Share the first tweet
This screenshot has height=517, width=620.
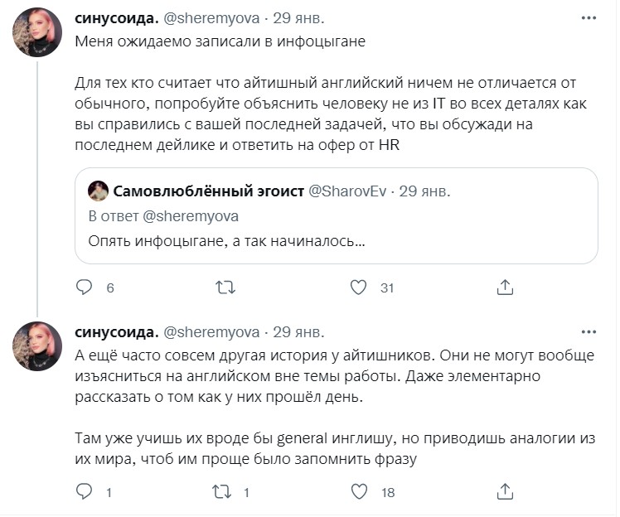[504, 287]
